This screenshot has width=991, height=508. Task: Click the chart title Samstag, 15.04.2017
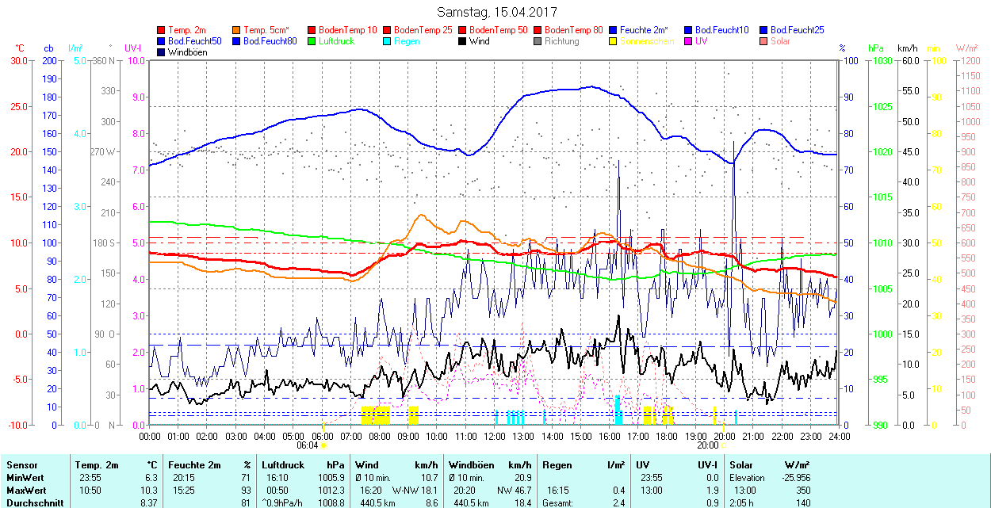pyautogui.click(x=497, y=13)
